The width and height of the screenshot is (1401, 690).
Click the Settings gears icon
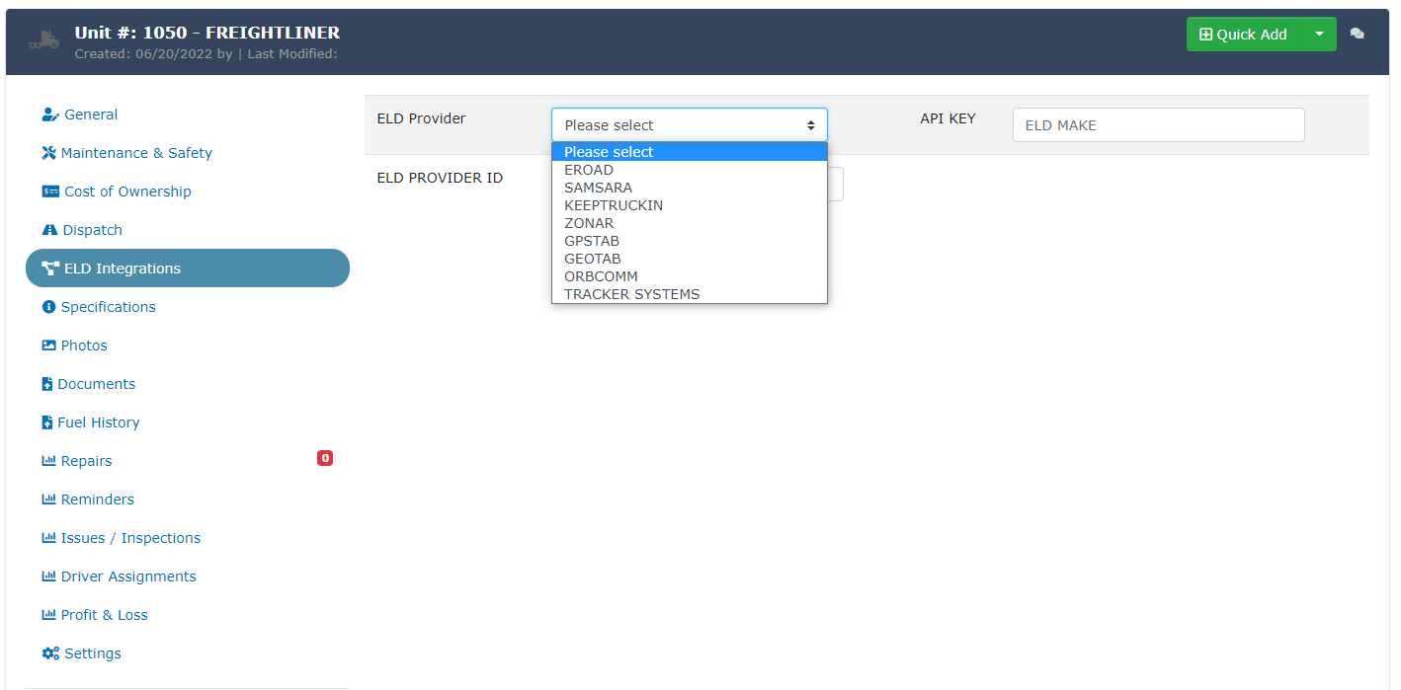coord(50,653)
